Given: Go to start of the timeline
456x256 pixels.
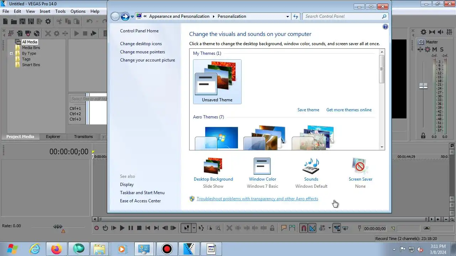Looking at the screenshot, I should 148,228.
